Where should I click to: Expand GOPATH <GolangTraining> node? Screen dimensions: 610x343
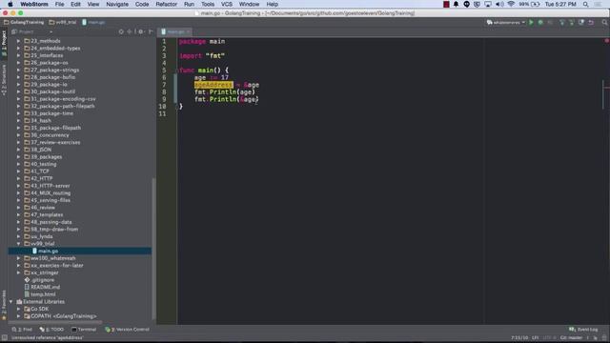(x=18, y=316)
